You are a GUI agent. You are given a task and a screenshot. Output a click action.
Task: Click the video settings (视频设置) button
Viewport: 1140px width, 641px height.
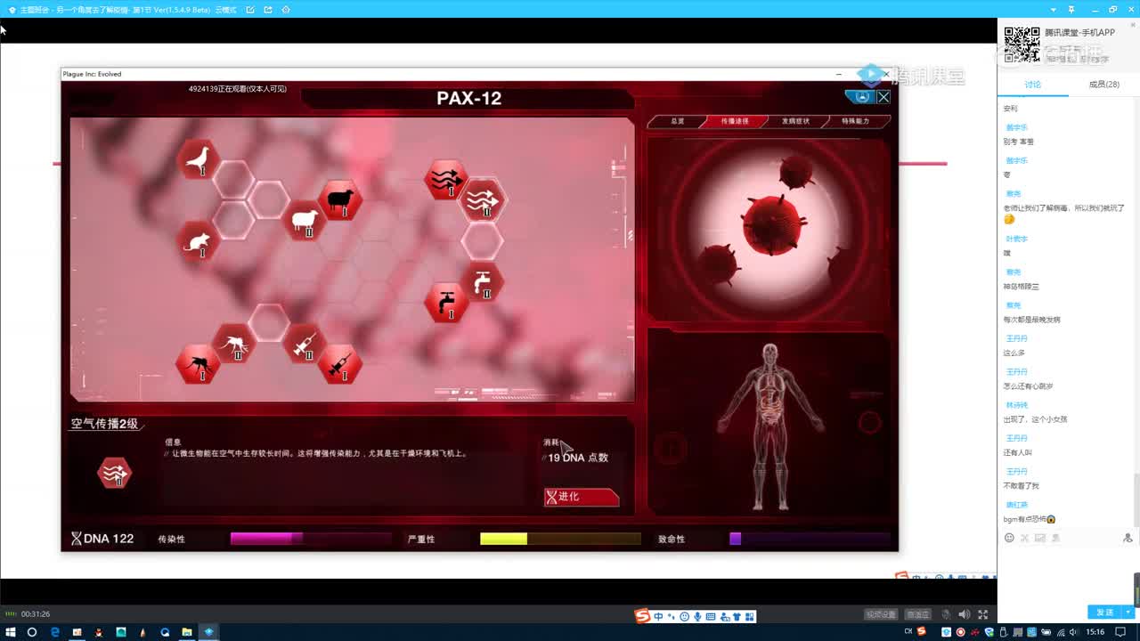pyautogui.click(x=881, y=614)
